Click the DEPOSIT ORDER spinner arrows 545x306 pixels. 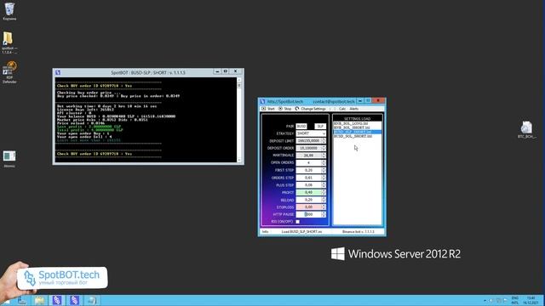(x=324, y=148)
